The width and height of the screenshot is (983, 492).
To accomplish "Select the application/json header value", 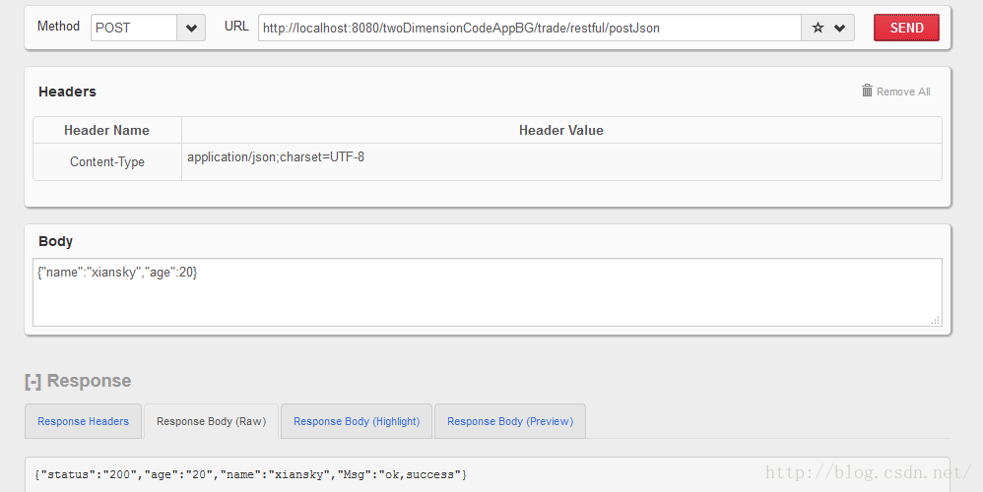I will point(276,157).
